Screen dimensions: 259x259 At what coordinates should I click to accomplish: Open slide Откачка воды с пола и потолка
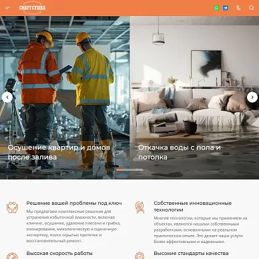(180, 152)
